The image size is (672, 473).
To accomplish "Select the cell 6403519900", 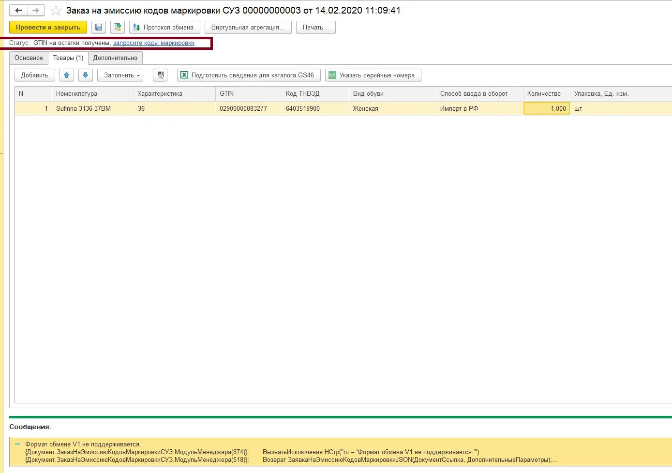I will tap(315, 108).
